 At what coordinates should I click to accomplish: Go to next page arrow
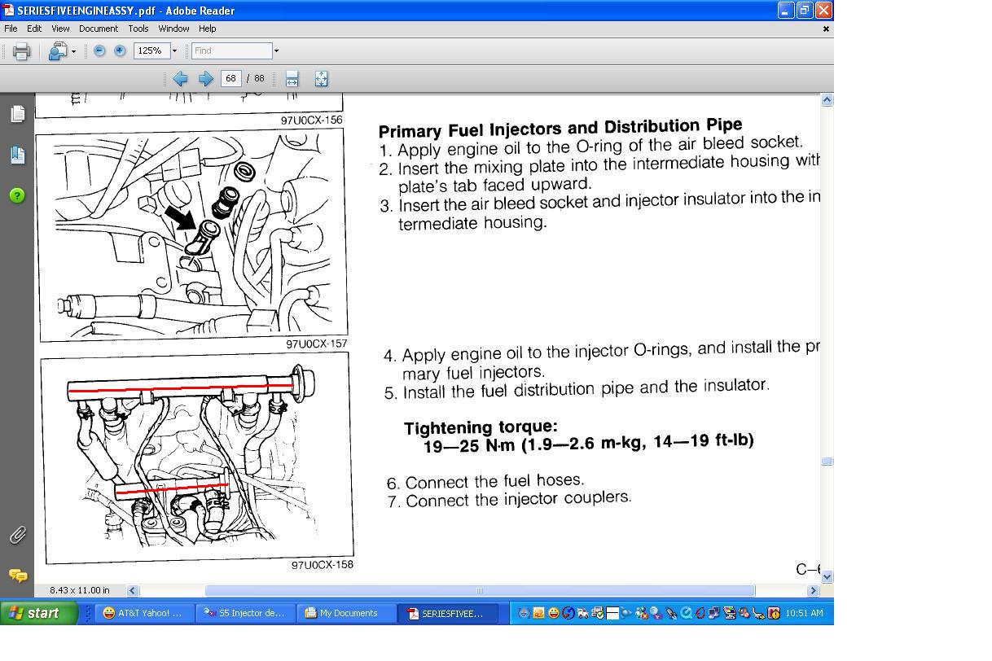(205, 78)
